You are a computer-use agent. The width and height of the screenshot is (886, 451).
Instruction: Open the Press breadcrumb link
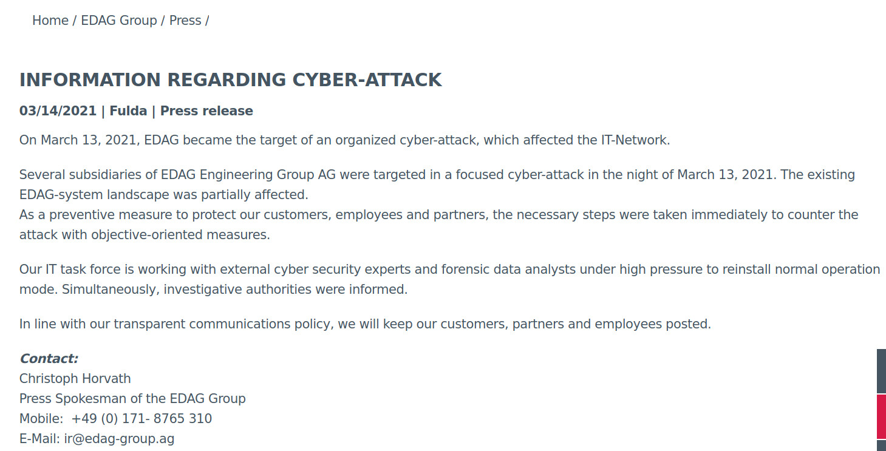click(185, 20)
